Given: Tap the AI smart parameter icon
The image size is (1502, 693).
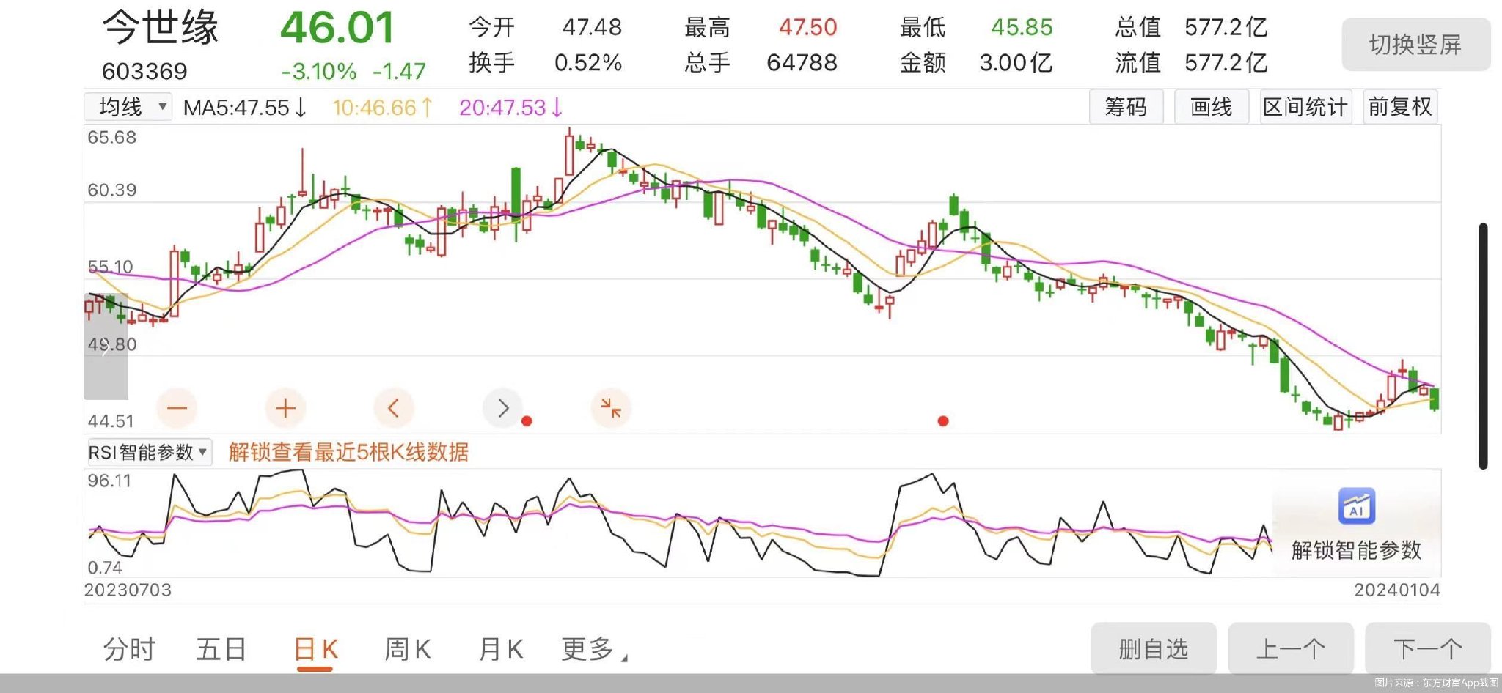Looking at the screenshot, I should (x=1356, y=506).
